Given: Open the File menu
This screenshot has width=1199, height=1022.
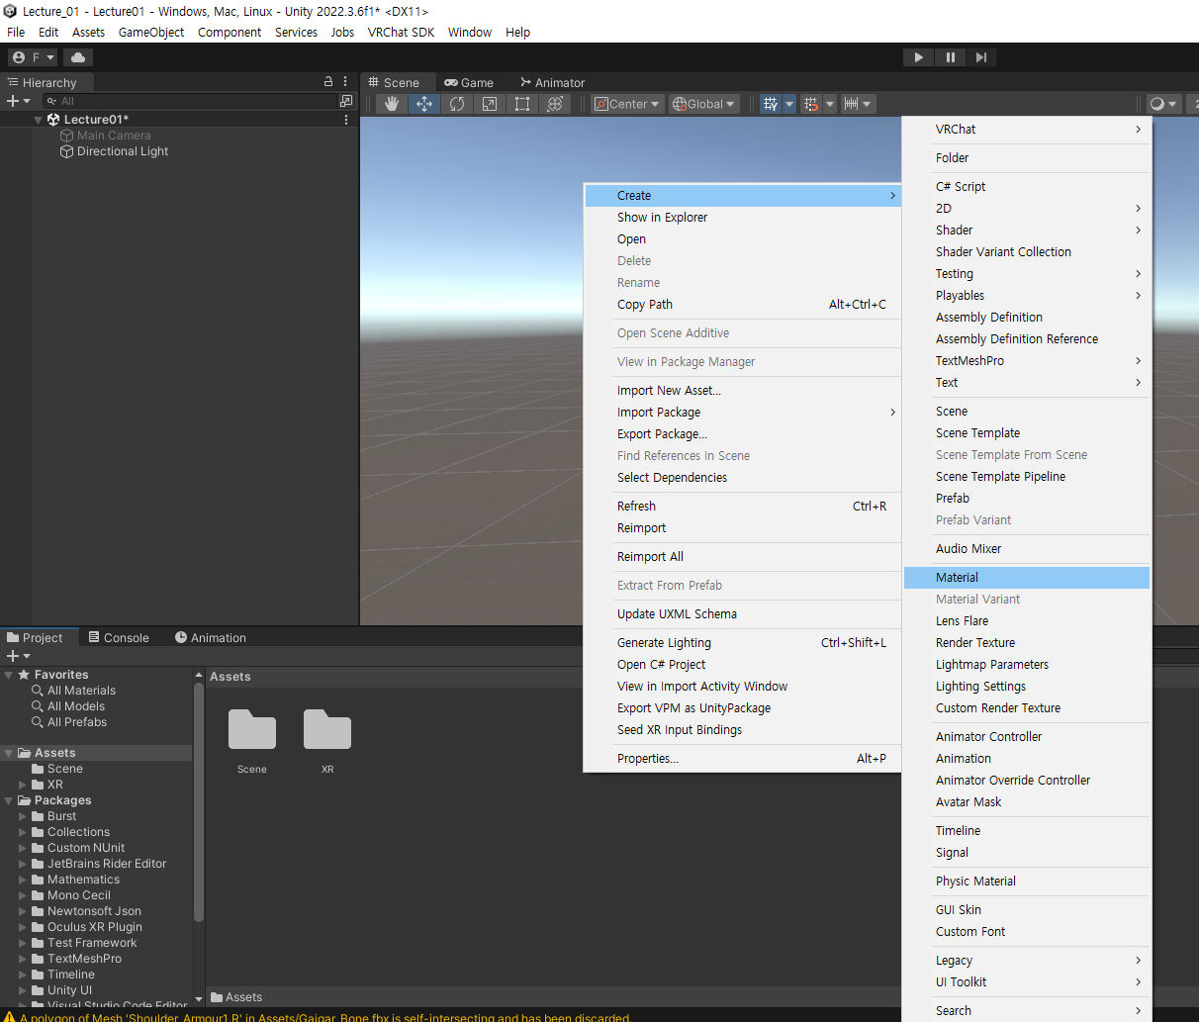Looking at the screenshot, I should coord(16,32).
